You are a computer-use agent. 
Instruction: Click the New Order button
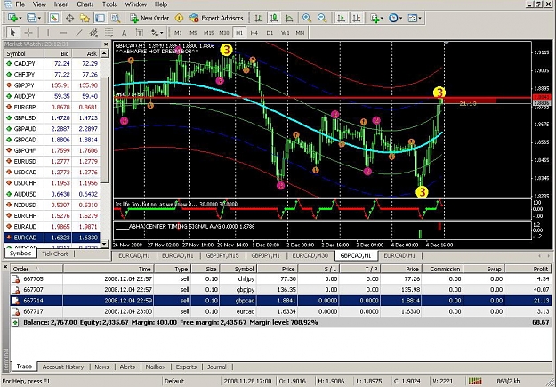[x=149, y=18]
